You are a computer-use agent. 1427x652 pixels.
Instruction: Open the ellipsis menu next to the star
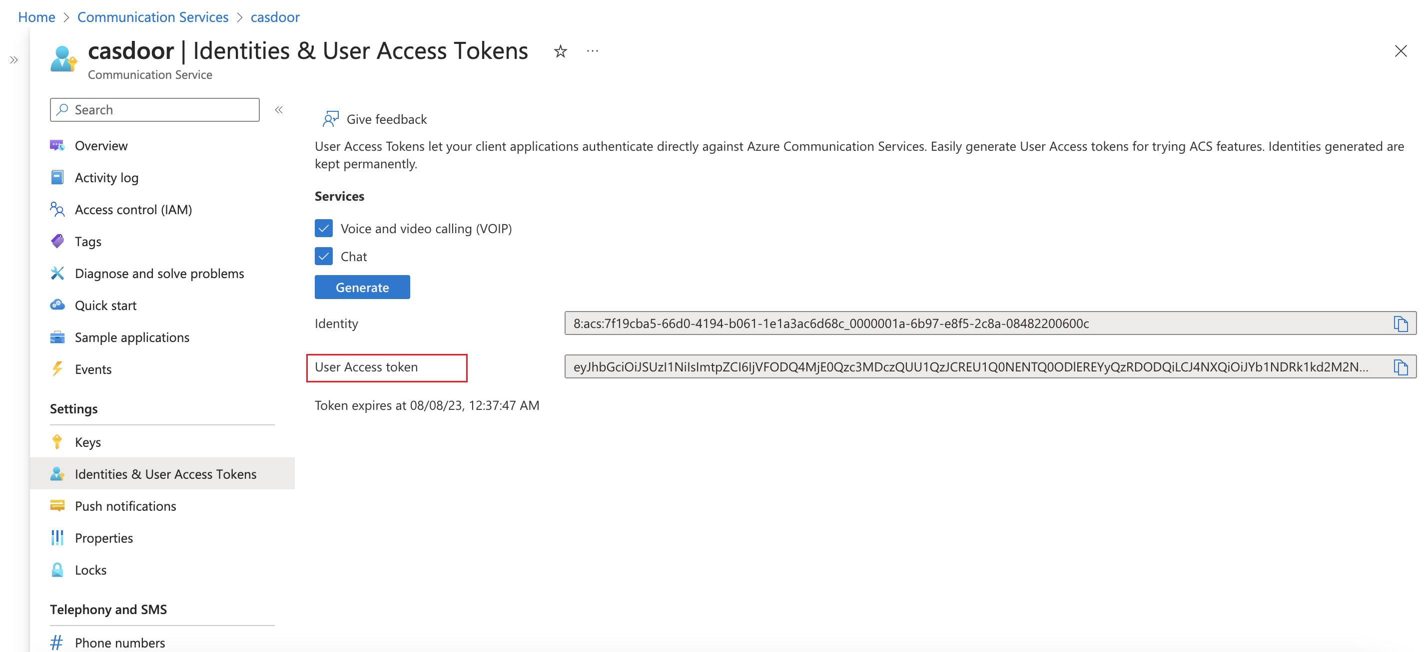(592, 50)
